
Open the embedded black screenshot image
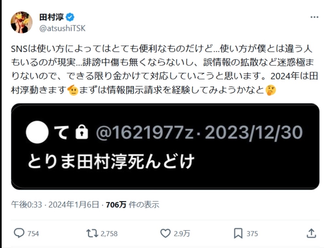165,146
